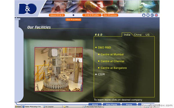Viewport: 174px width, 108px height.
Task: Click the reactor facility photo
Action: click(59, 69)
